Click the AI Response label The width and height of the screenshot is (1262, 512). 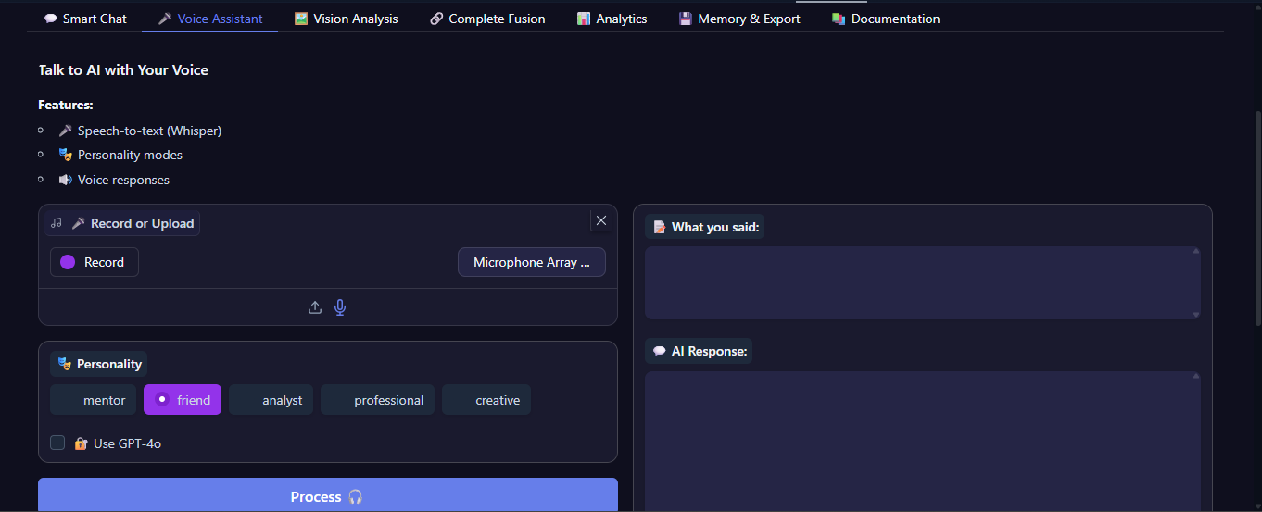699,351
